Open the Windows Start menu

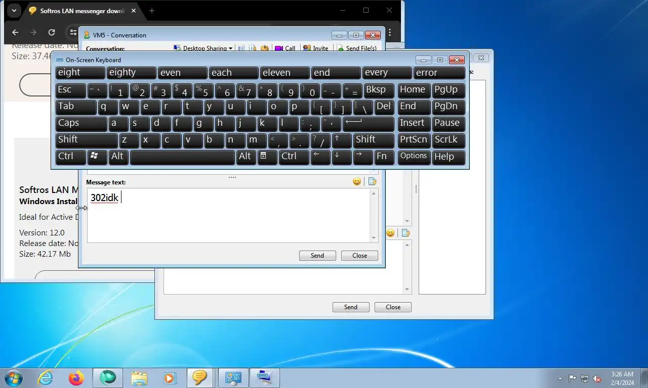click(x=13, y=378)
